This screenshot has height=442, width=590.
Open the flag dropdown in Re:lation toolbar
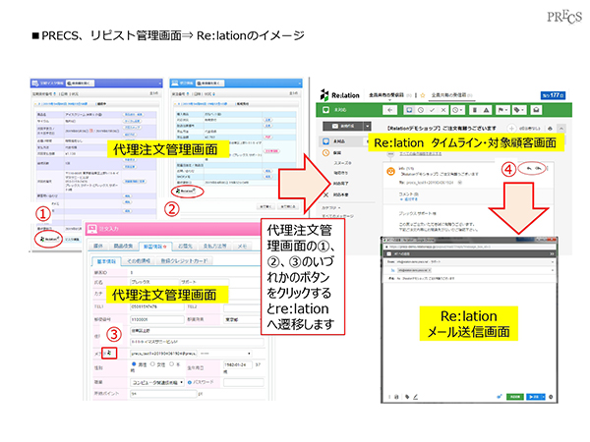point(502,110)
